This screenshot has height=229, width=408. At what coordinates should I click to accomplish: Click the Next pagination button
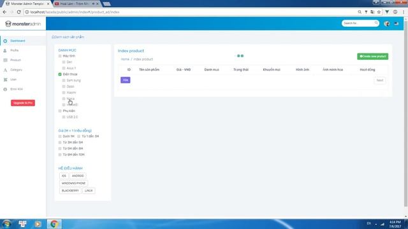coord(380,80)
